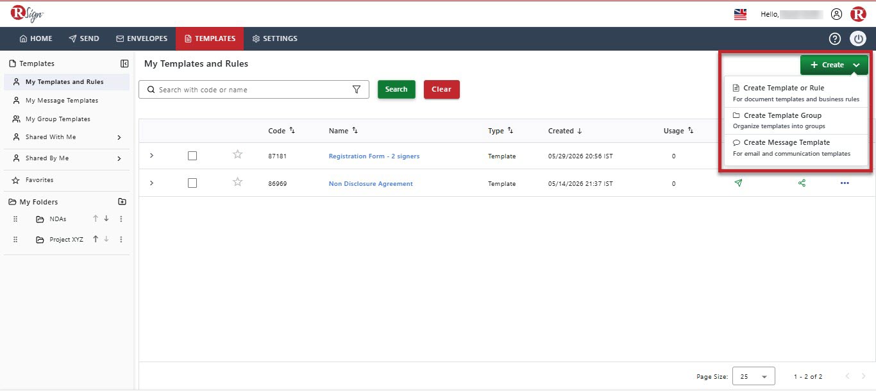Screen dimensions: 876x391
Task: Open the Project XYZ folder
Action: tap(66, 240)
